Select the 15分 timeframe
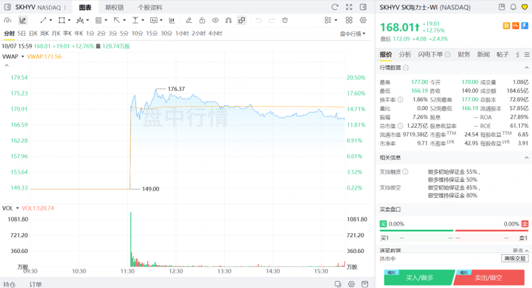The height and width of the screenshot is (288, 532). point(152,33)
